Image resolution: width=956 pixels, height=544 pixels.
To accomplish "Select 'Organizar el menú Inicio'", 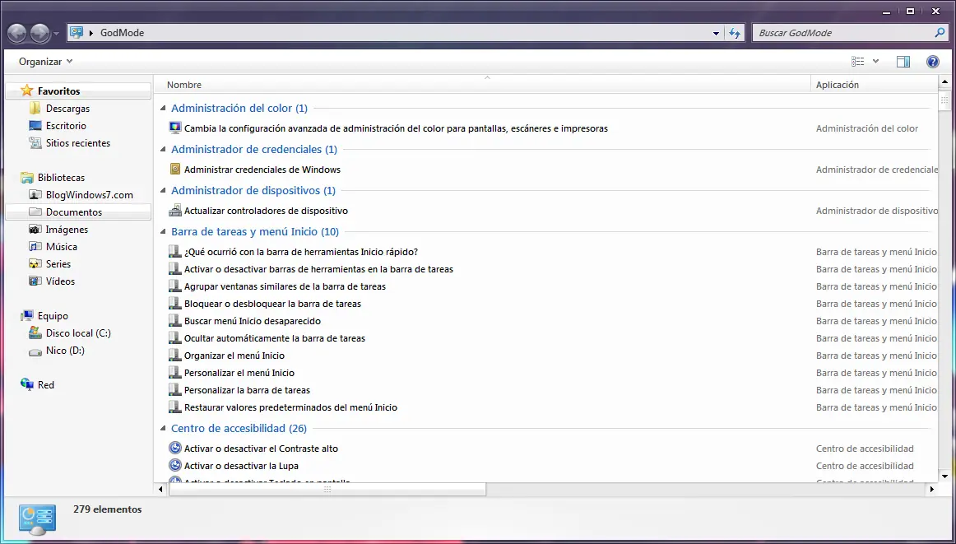I will (x=234, y=356).
